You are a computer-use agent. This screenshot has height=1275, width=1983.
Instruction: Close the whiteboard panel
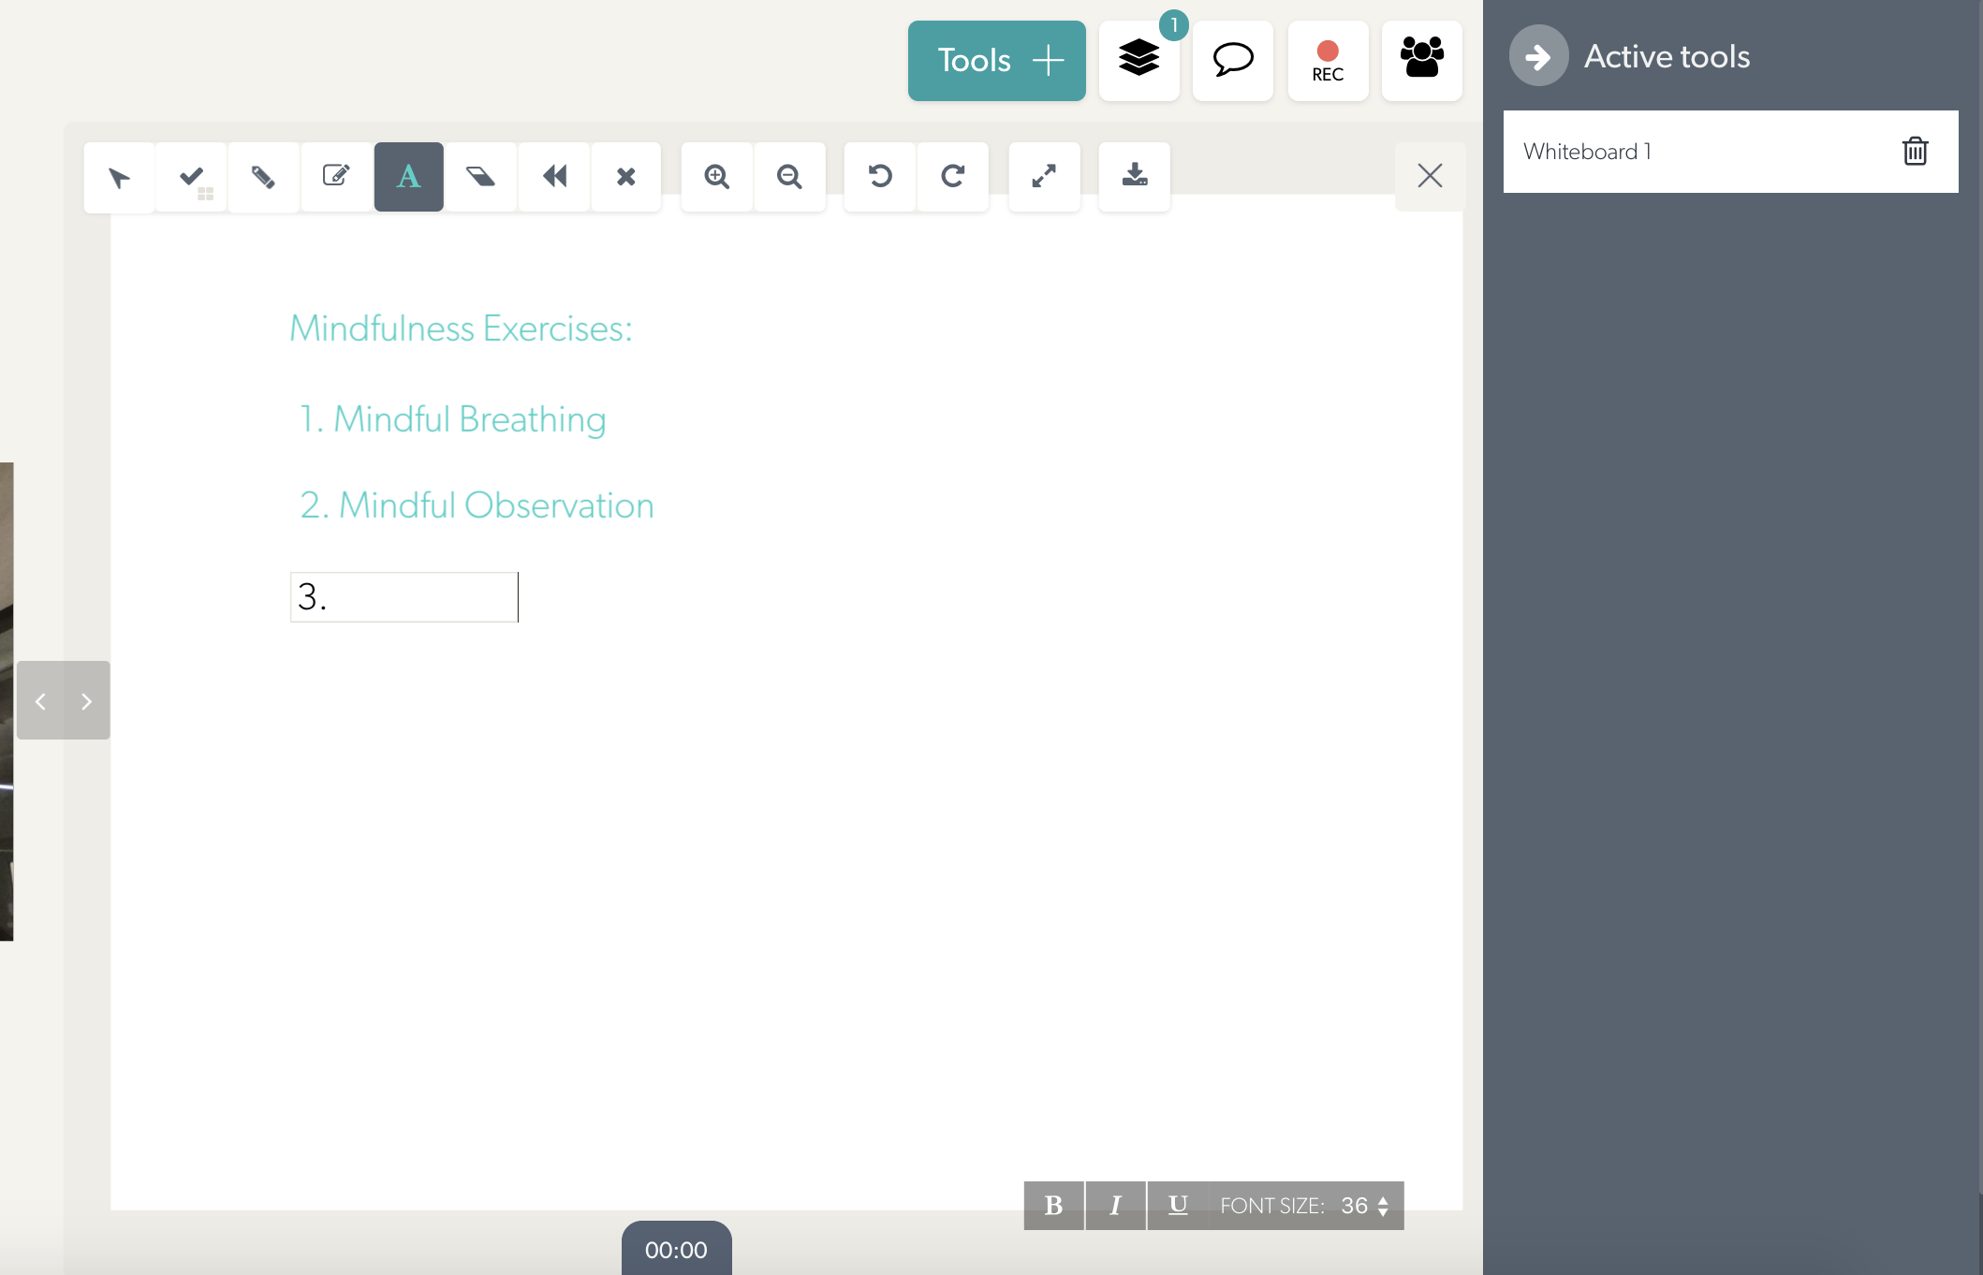coord(1430,176)
